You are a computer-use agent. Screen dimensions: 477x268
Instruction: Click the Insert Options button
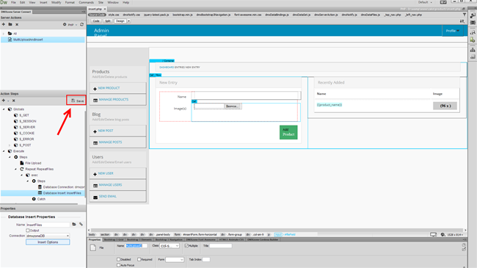point(48,242)
